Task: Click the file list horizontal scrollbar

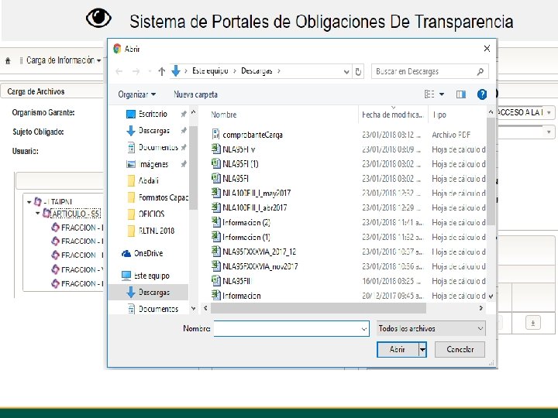Action: click(319, 308)
